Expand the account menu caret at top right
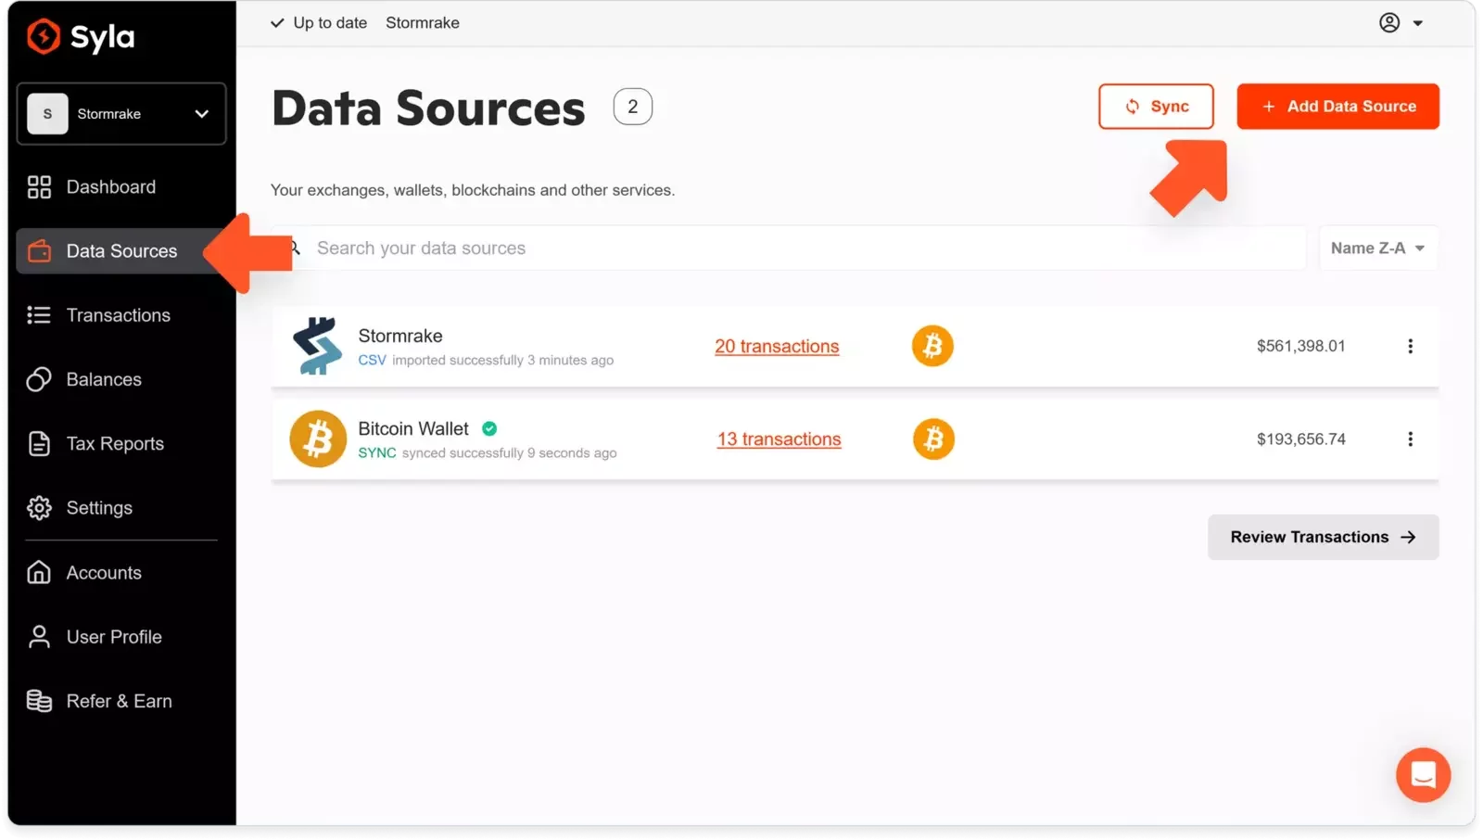Image resolution: width=1483 pixels, height=840 pixels. [1418, 24]
